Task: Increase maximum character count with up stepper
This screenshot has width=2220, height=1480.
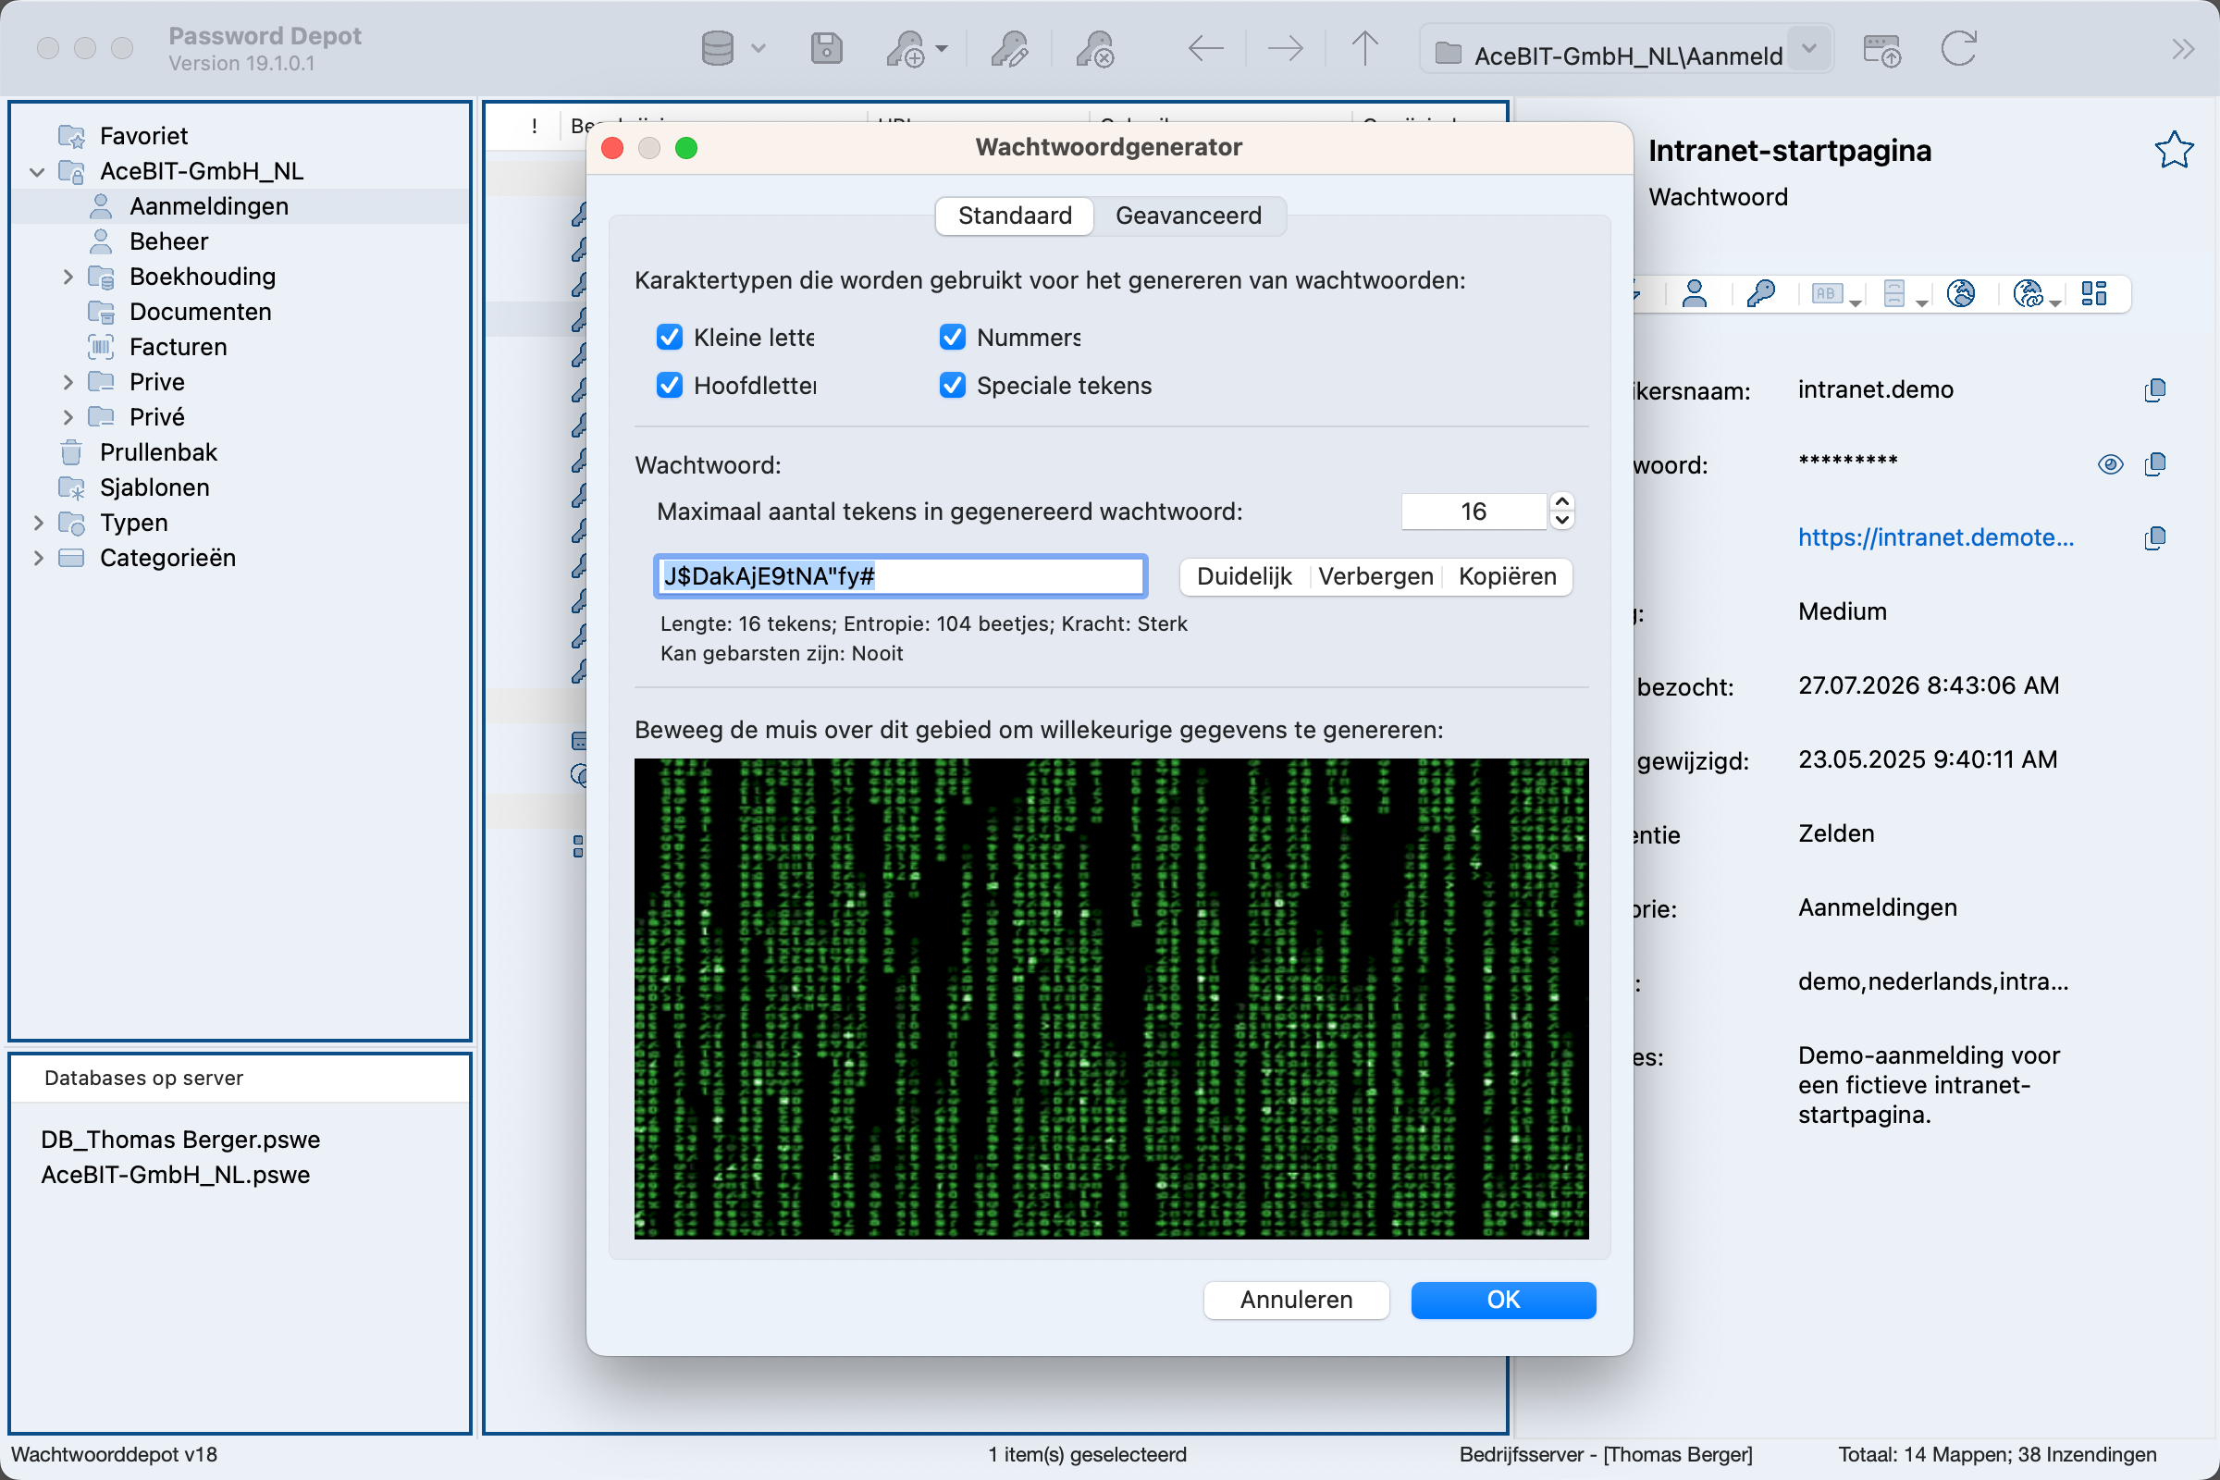Action: pos(1562,502)
